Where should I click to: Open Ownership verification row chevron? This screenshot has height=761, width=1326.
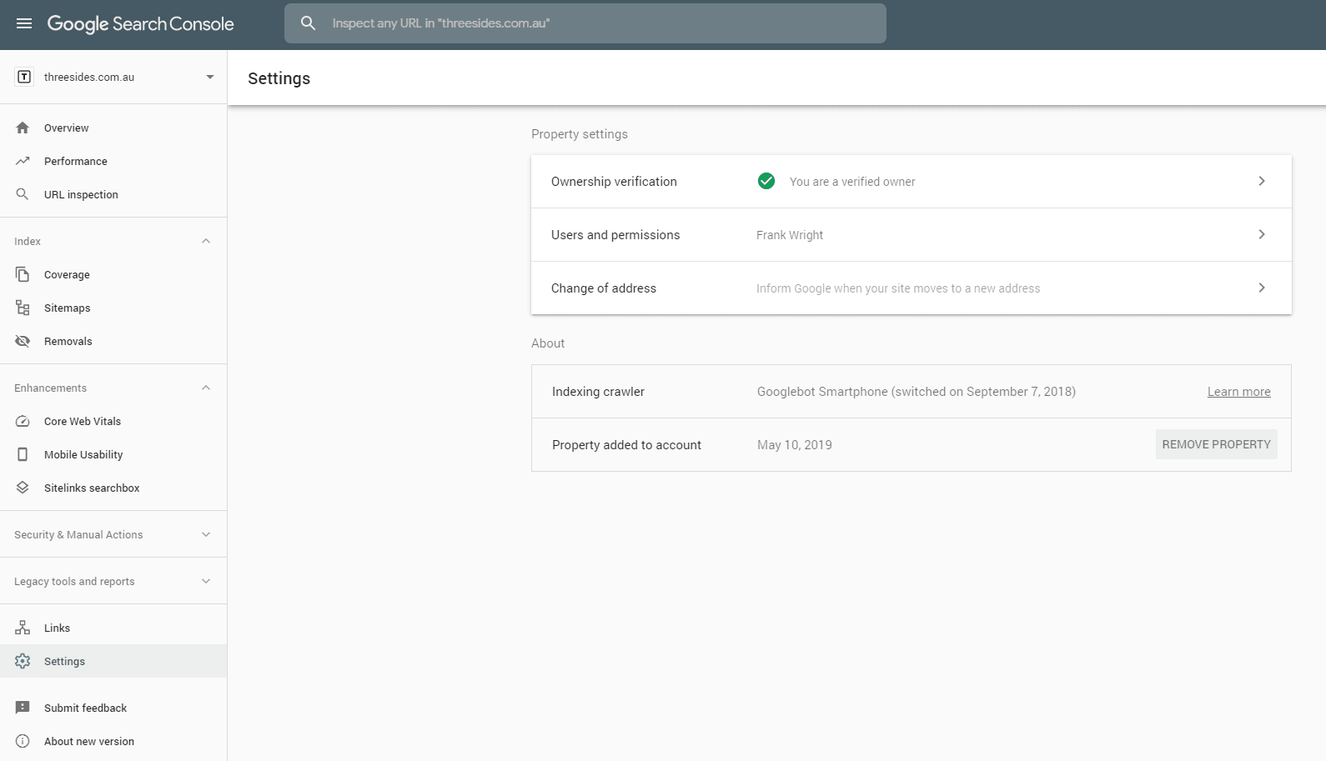(x=1262, y=181)
